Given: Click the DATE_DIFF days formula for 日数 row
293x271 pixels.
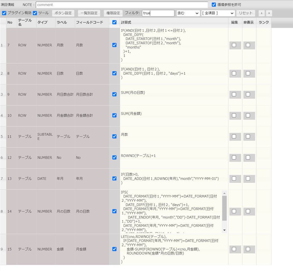Looking at the screenshot, I should click(174, 73).
